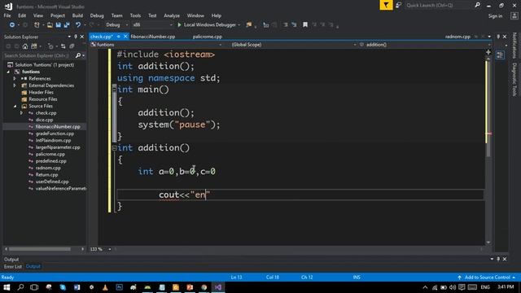Click the Search Solution Explorer input field
The image size is (521, 293).
[38, 55]
